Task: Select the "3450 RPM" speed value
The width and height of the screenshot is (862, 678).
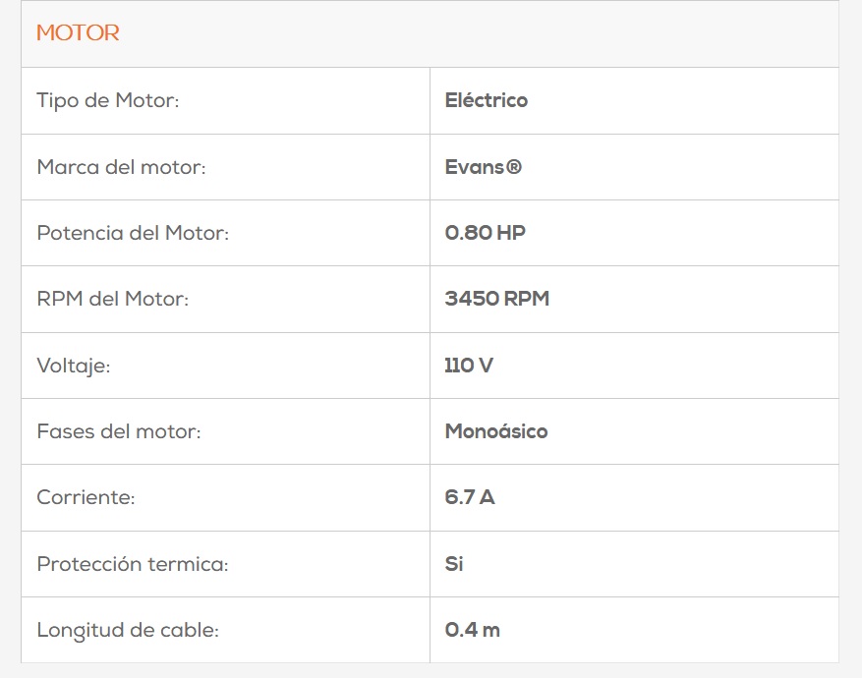Action: point(496,299)
